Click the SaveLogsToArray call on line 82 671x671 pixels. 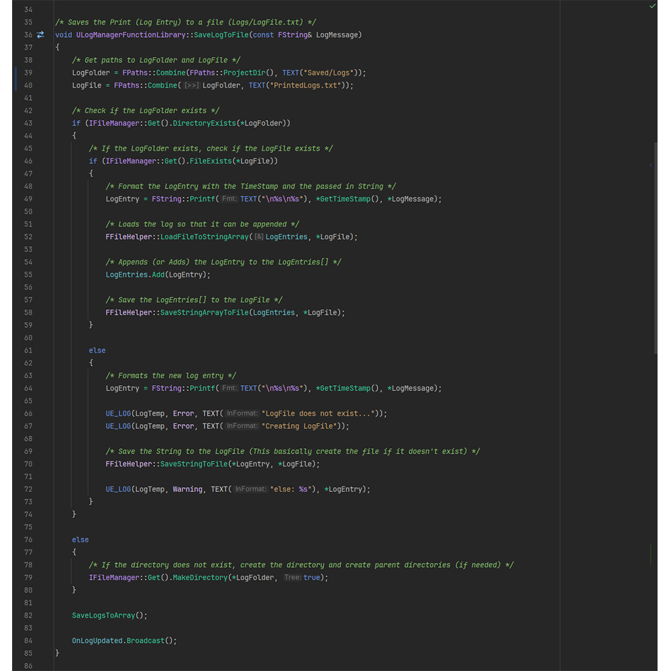click(x=103, y=615)
